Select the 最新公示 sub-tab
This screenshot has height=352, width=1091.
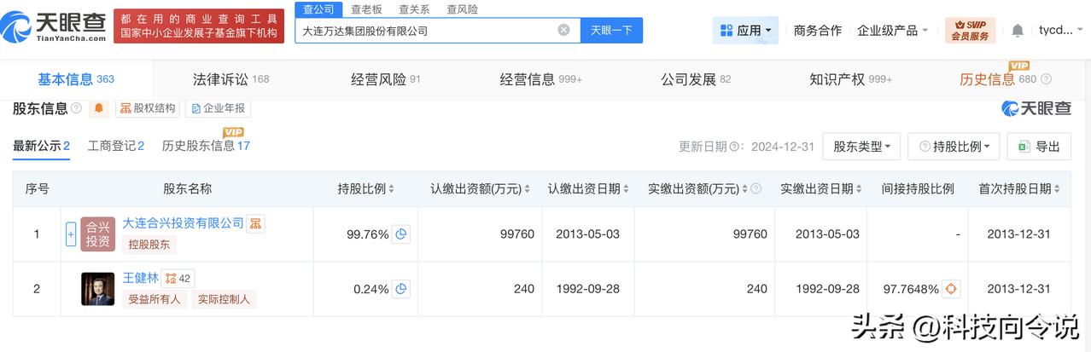(x=41, y=146)
